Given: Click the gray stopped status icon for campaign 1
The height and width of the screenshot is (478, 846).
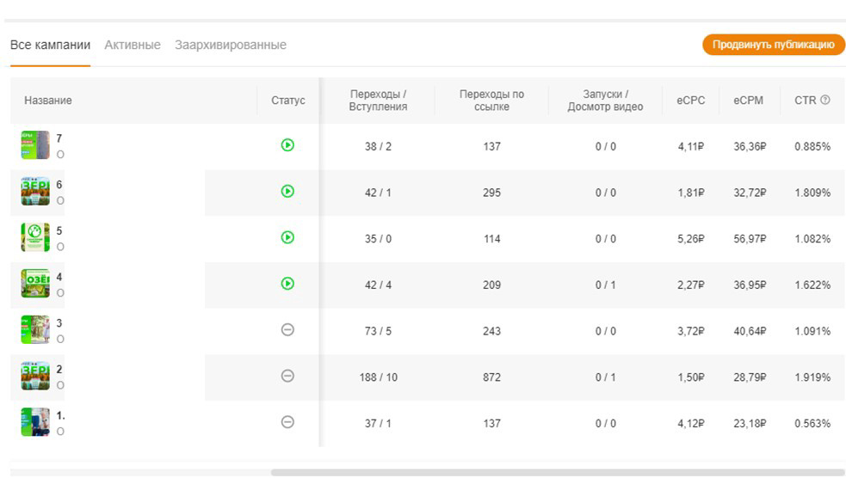Looking at the screenshot, I should pyautogui.click(x=287, y=422).
